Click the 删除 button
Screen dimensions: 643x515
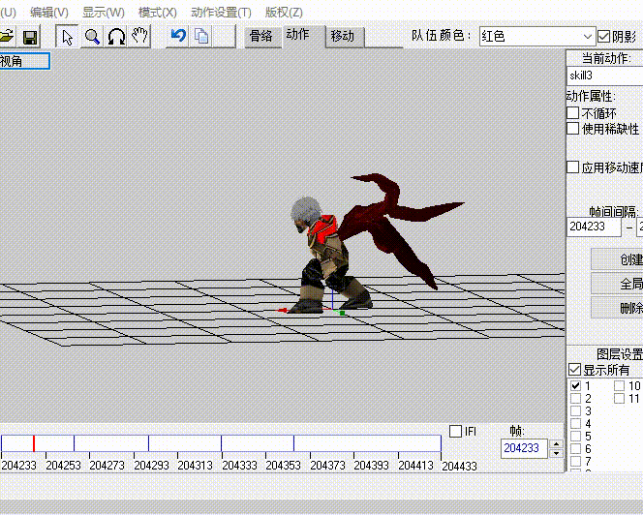[x=617, y=308]
